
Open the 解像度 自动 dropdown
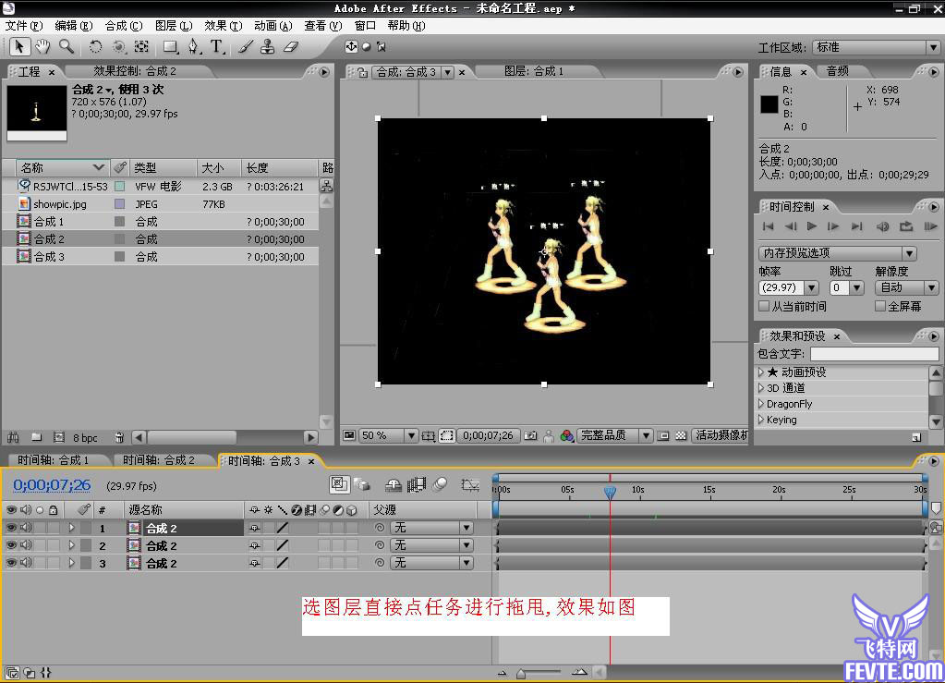pyautogui.click(x=906, y=287)
